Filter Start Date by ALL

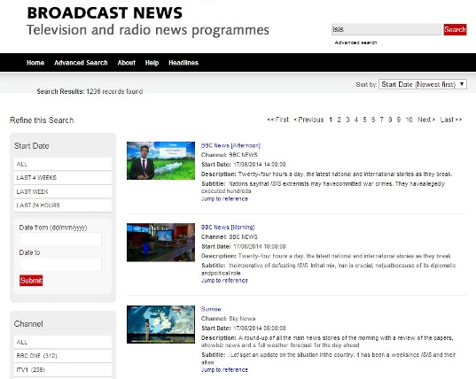(63, 164)
